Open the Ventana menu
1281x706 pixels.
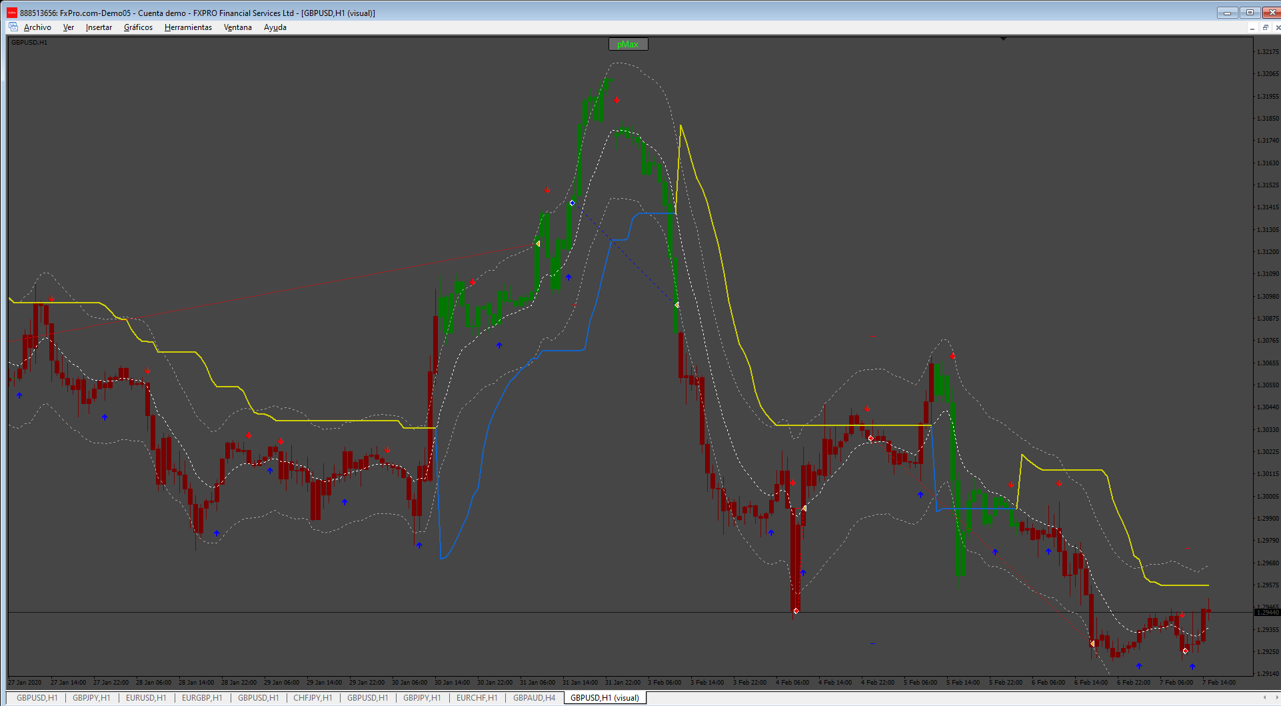[237, 27]
